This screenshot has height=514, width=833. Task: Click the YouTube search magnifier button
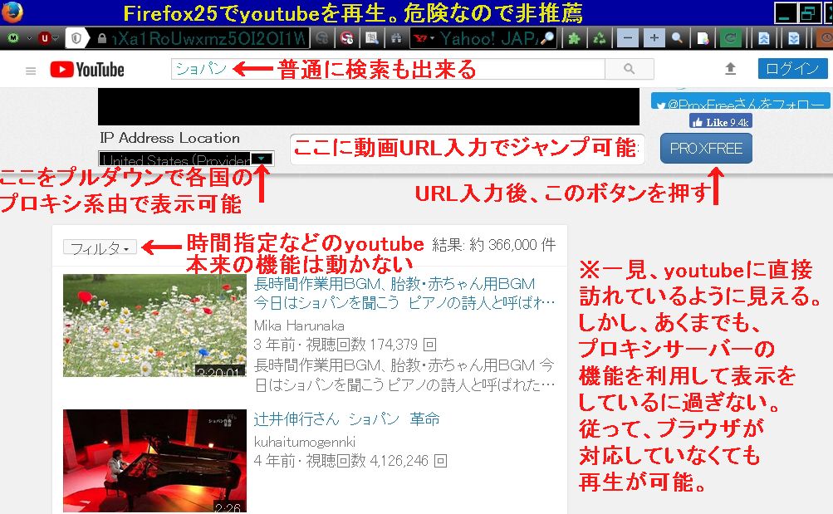tap(629, 69)
